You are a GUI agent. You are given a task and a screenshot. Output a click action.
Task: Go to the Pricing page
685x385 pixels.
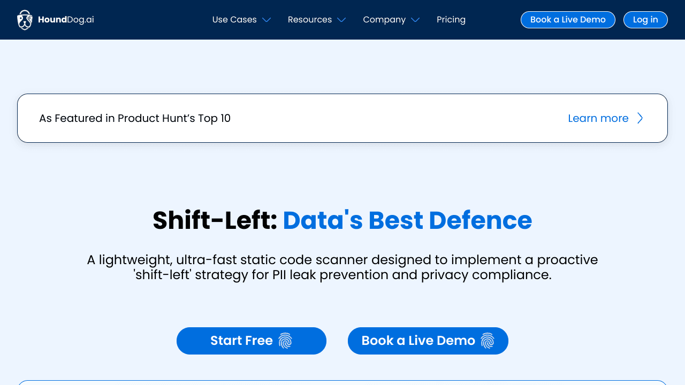tap(451, 20)
